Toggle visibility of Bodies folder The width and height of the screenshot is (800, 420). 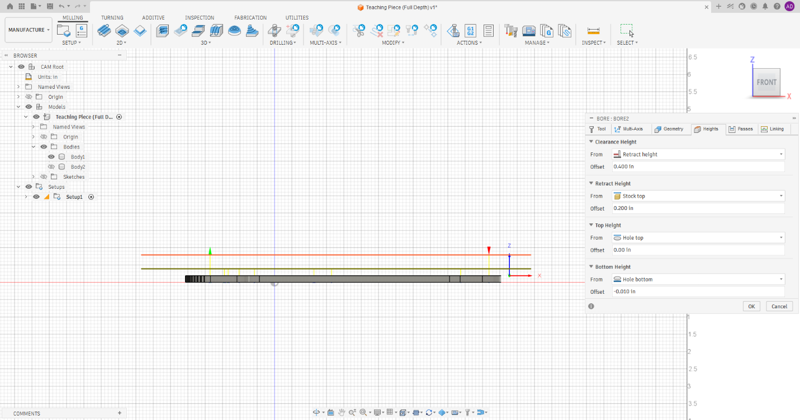pyautogui.click(x=44, y=147)
